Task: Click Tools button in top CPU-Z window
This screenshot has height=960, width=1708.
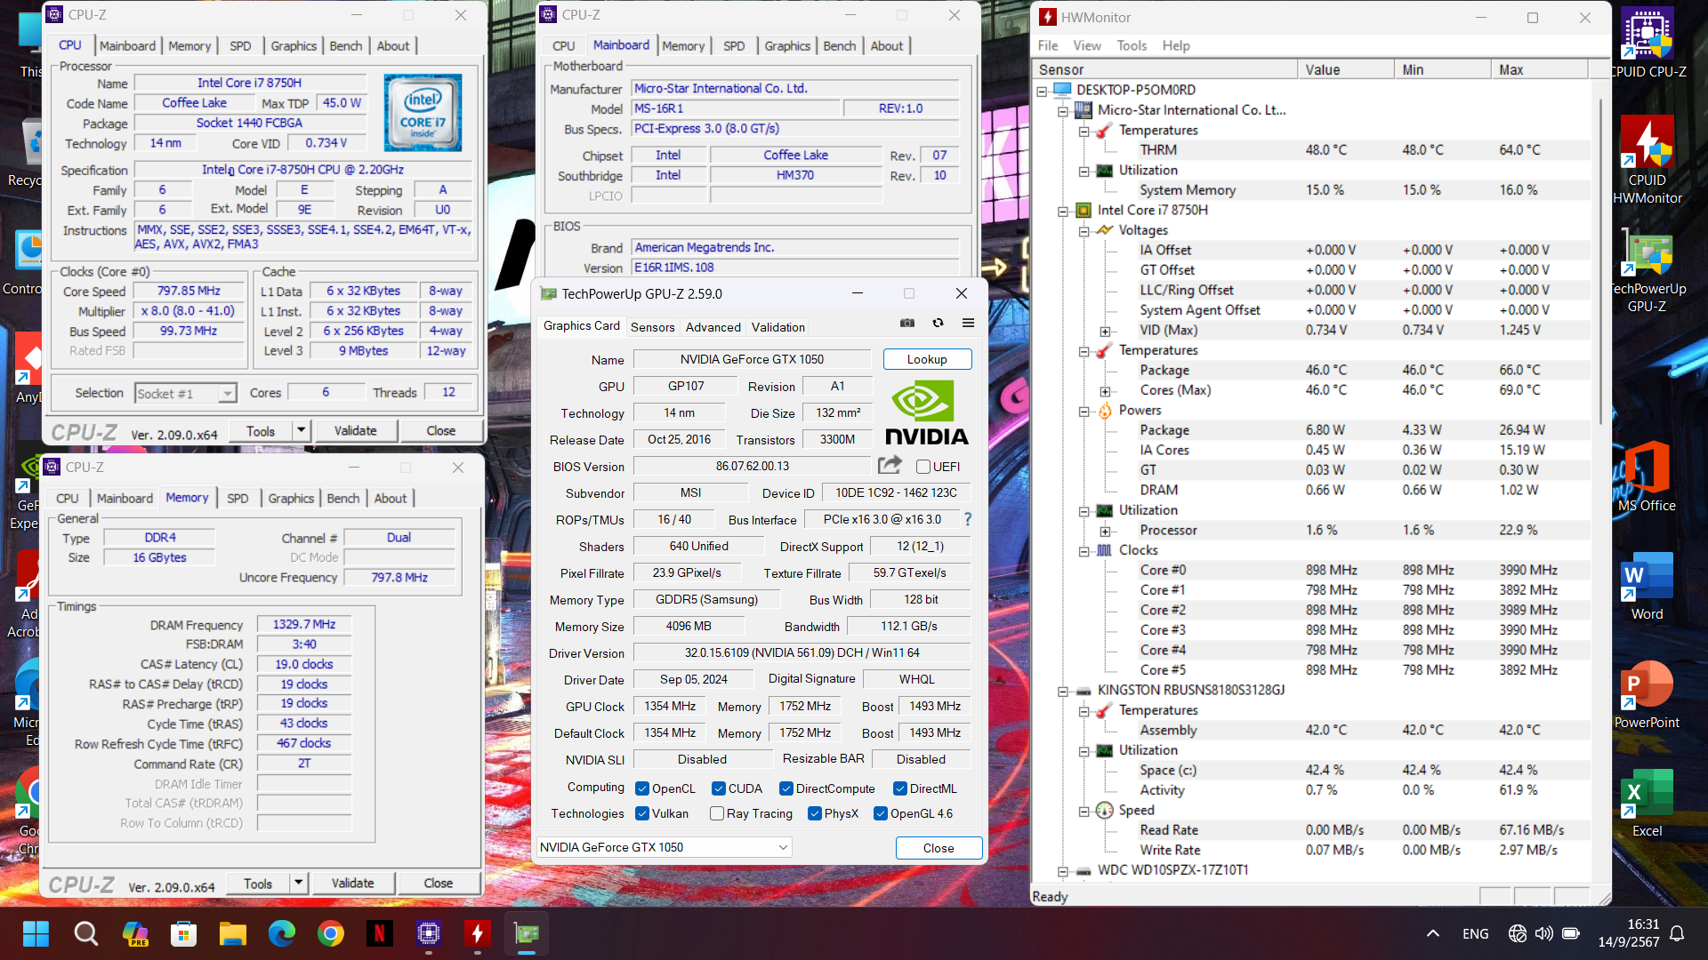Action: click(x=261, y=430)
